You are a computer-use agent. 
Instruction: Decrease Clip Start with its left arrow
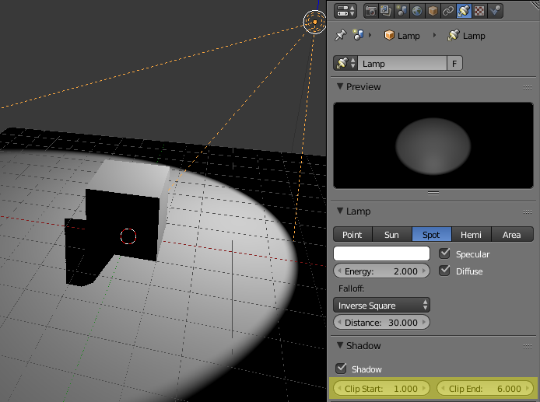(x=339, y=388)
